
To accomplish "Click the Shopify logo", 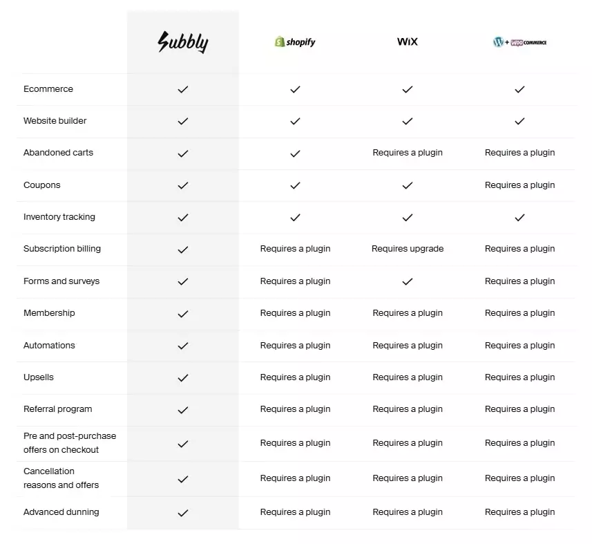I will click(x=295, y=42).
